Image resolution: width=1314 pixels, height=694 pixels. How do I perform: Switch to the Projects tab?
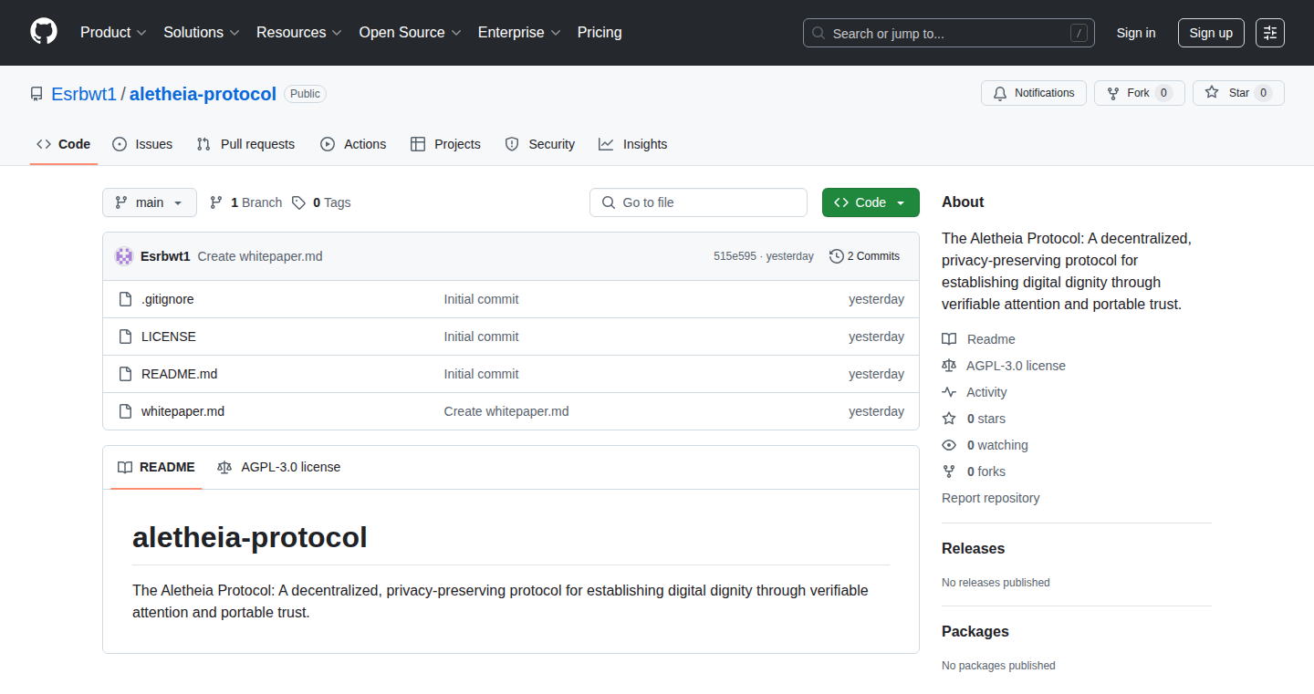445,144
